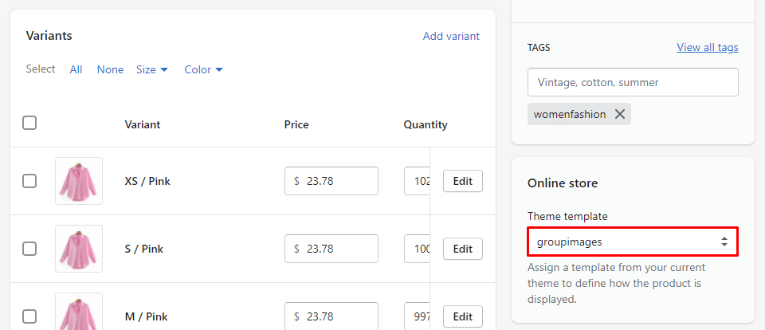The image size is (765, 330).
Task: Remove the womenfashion tag
Action: pos(620,114)
